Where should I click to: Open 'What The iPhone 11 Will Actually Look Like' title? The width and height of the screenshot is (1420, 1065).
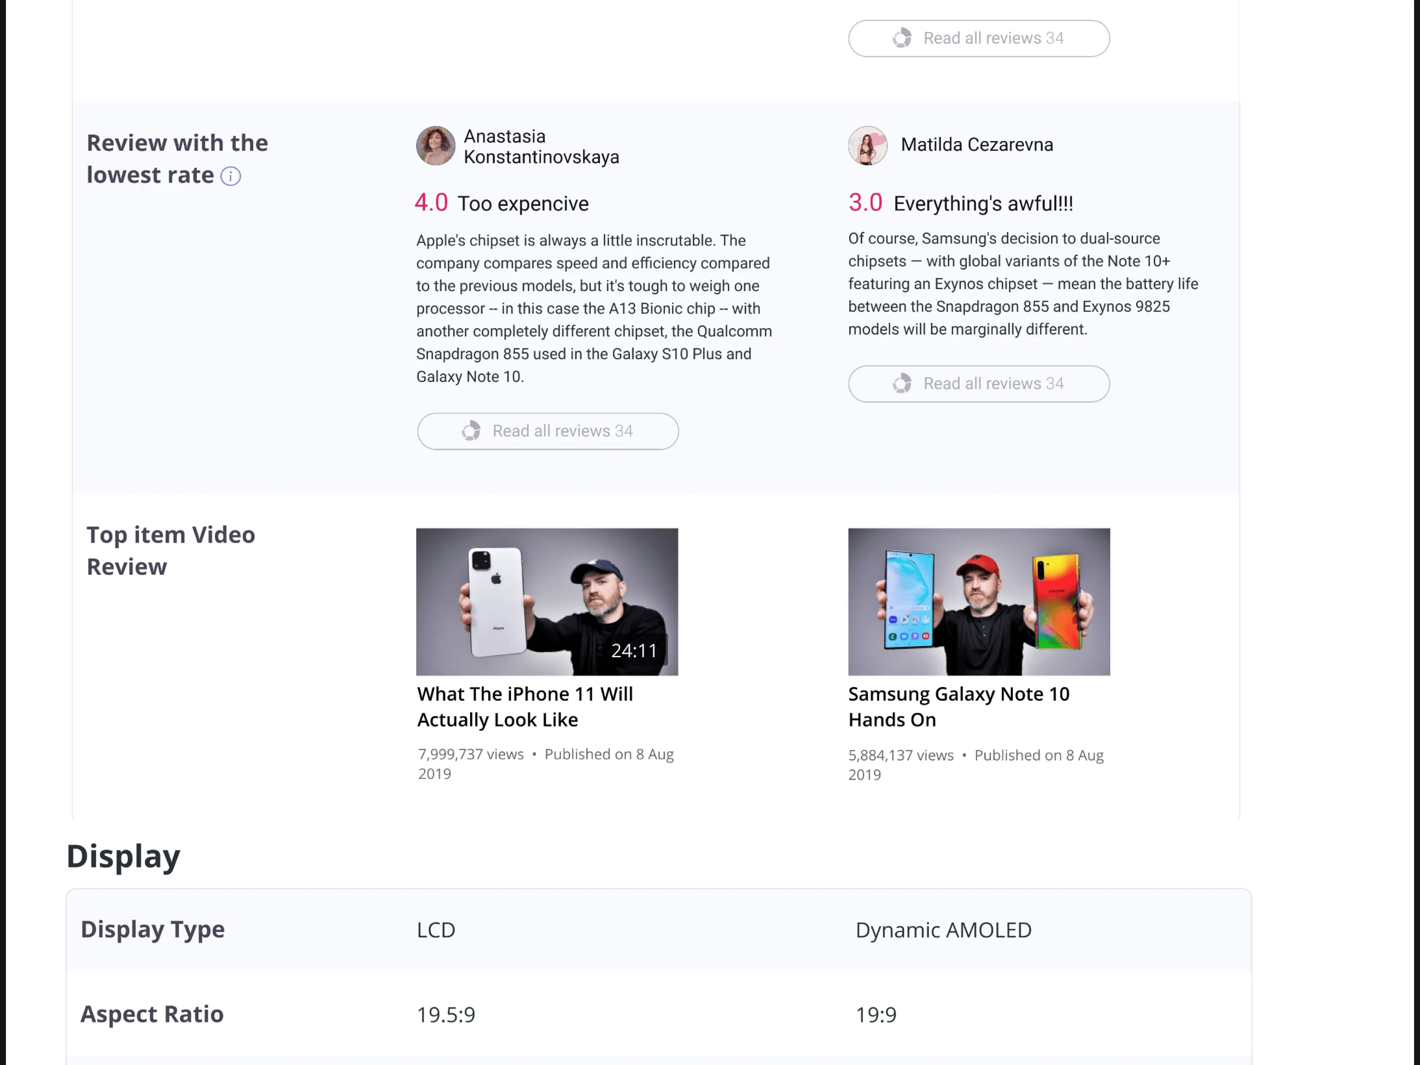[x=525, y=707]
